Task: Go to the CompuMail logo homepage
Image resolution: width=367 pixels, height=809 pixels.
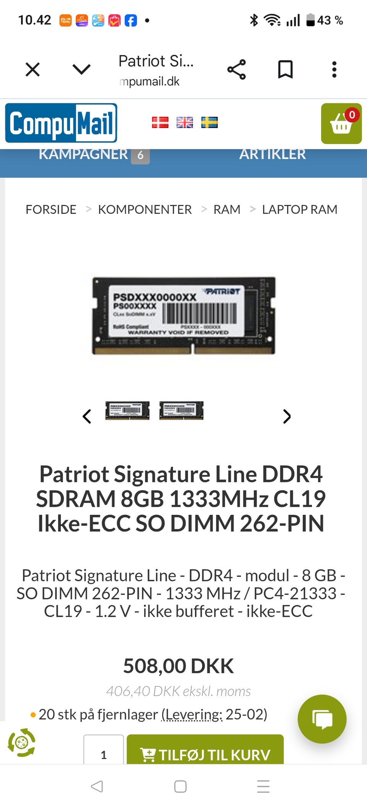Action: click(x=61, y=123)
